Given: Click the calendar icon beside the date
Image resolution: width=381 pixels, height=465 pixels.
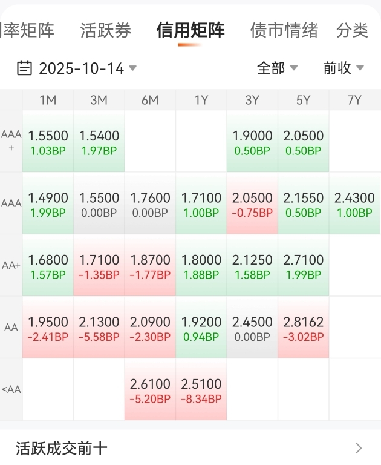Looking at the screenshot, I should click(24, 68).
